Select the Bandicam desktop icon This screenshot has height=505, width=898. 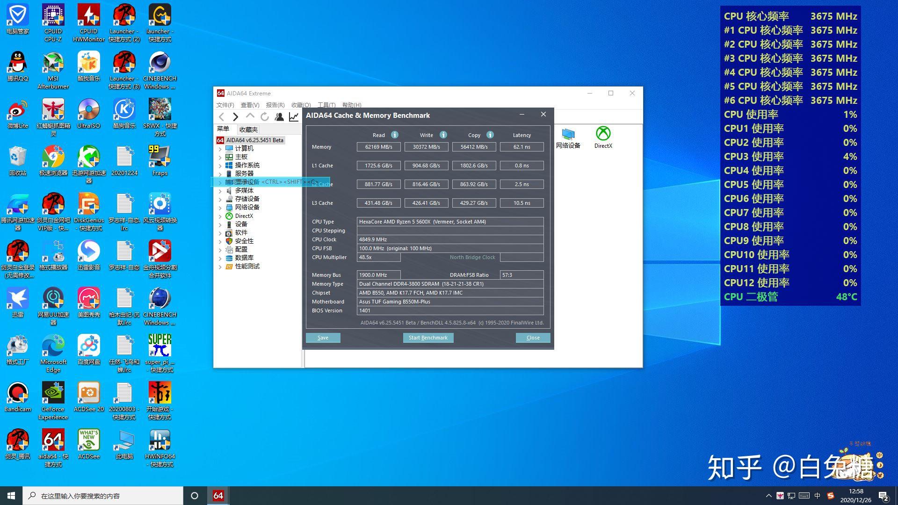(x=17, y=397)
